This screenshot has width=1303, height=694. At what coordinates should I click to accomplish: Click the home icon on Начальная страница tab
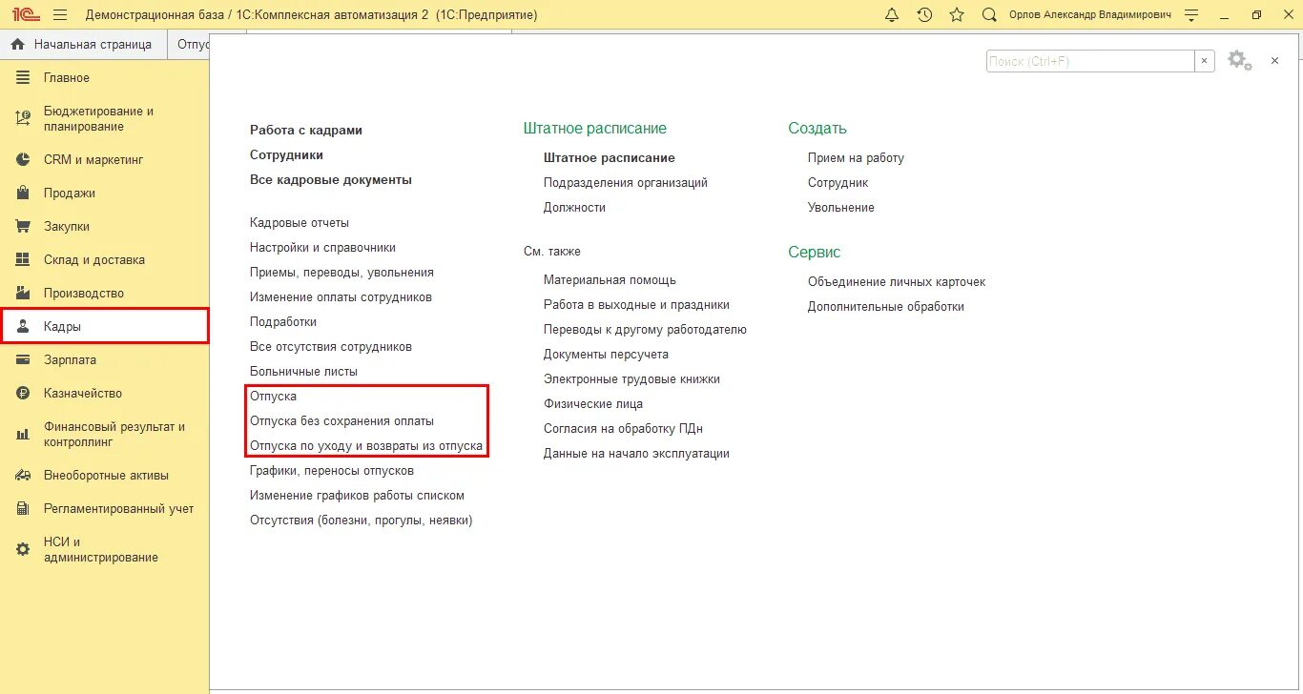[x=17, y=44]
